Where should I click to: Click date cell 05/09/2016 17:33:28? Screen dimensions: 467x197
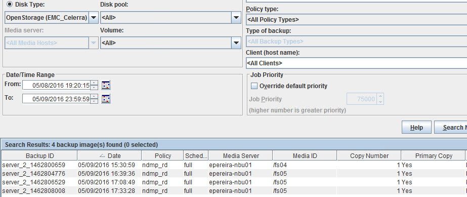tap(109, 191)
